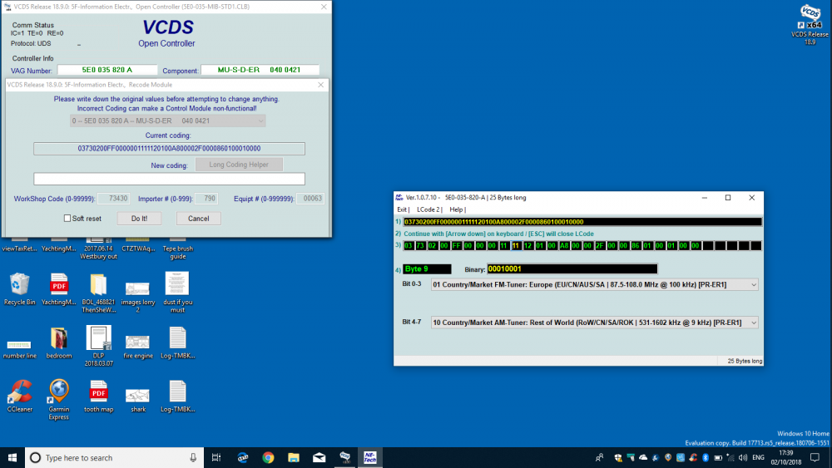This screenshot has width=832, height=468.
Task: Select the YachtingM PDF icon beside Recycle Bin
Action: pyautogui.click(x=59, y=288)
